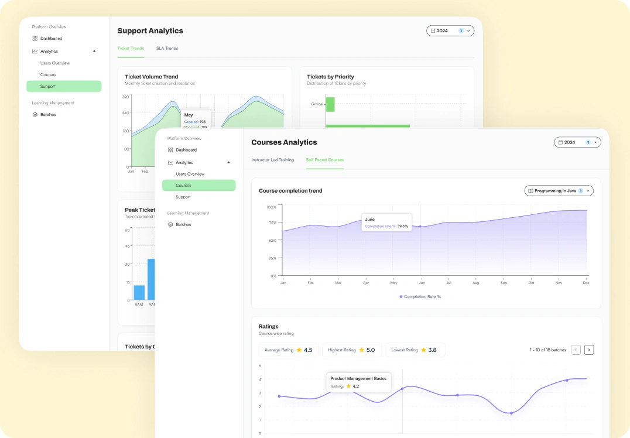This screenshot has height=438, width=630.
Task: Click the Completion Rate % legend item
Action: coord(420,297)
